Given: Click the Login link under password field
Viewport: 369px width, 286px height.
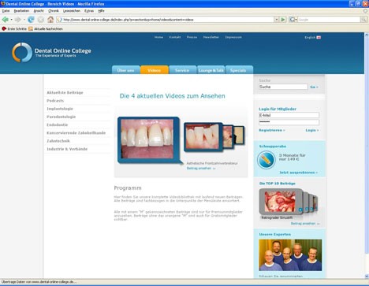Looking at the screenshot, I should click(x=312, y=130).
